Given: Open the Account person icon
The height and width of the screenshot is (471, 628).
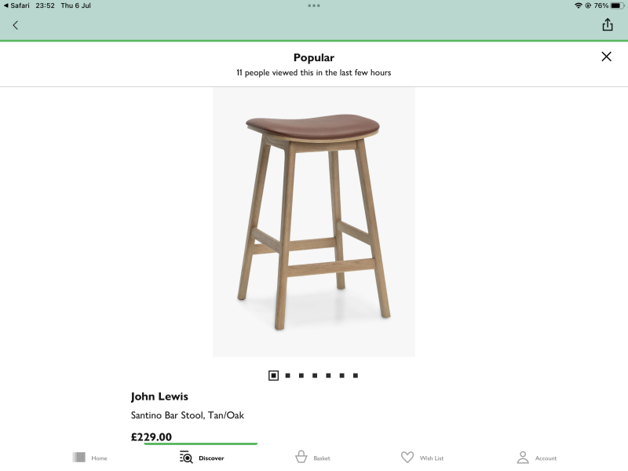Looking at the screenshot, I should (x=524, y=457).
